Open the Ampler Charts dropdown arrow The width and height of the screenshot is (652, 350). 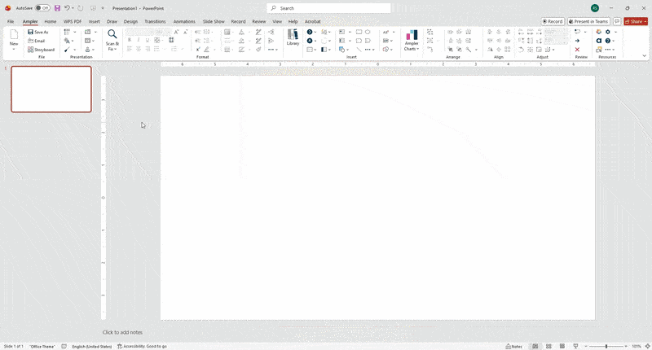point(417,49)
